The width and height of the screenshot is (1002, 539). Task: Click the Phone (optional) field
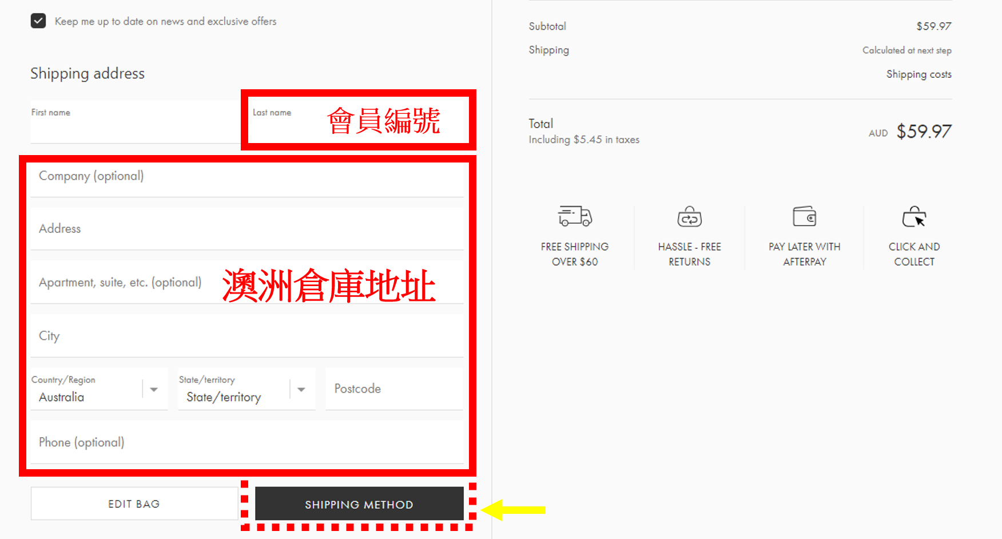(246, 443)
